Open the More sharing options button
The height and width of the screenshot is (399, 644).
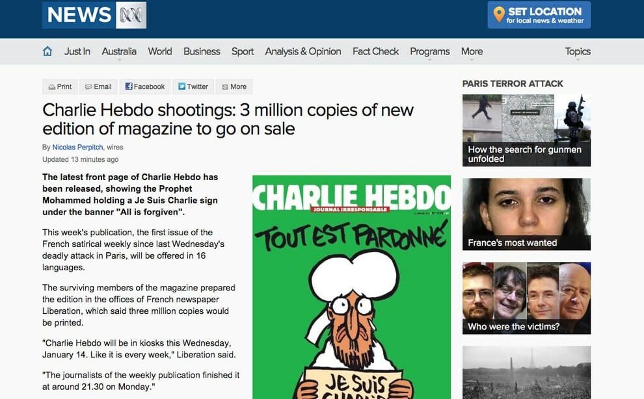click(x=234, y=86)
